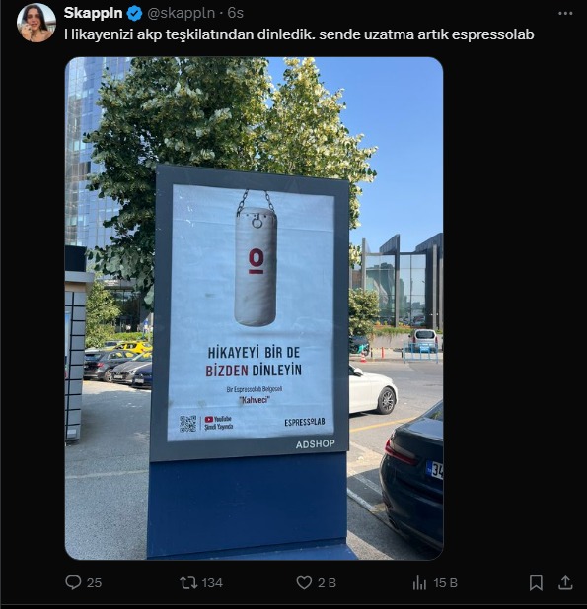Viewport: 587px width, 609px height.
Task: Click the Skappln display name
Action: 94,13
